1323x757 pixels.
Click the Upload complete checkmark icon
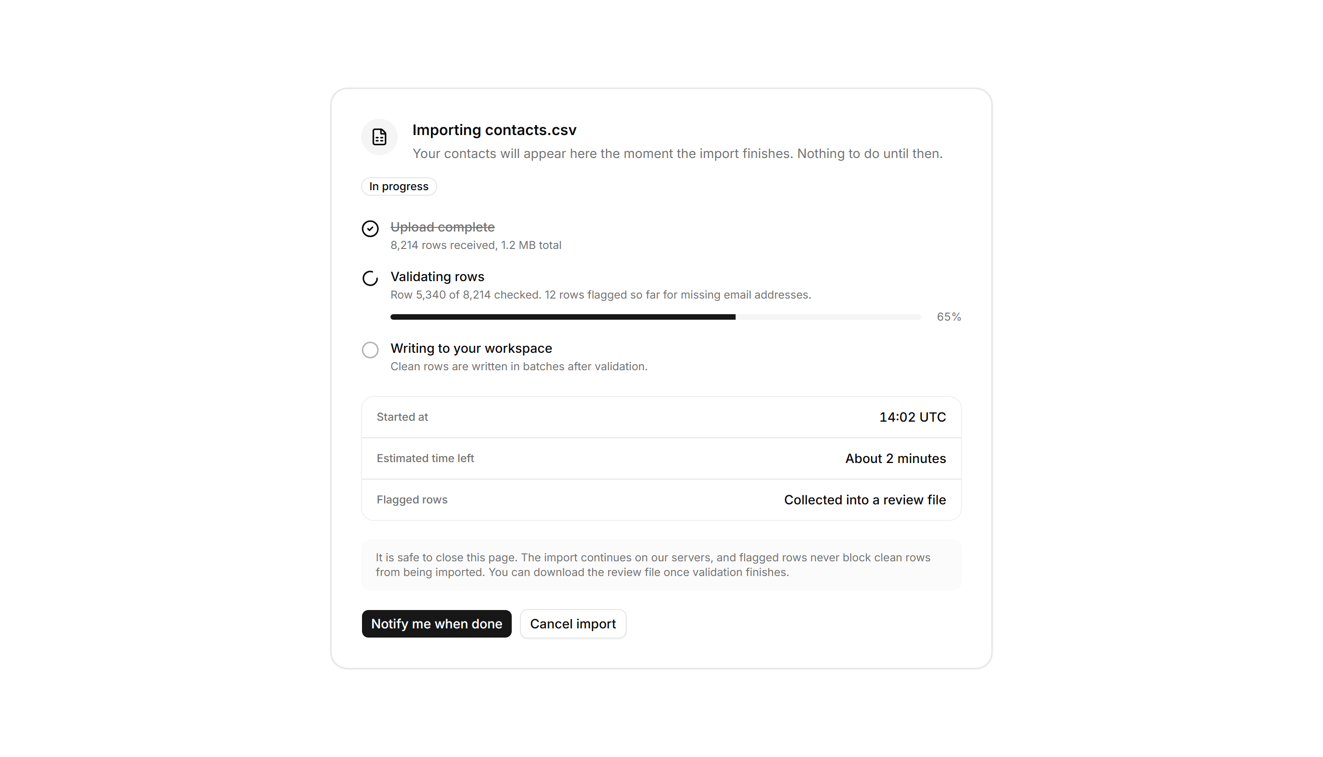pyautogui.click(x=370, y=228)
